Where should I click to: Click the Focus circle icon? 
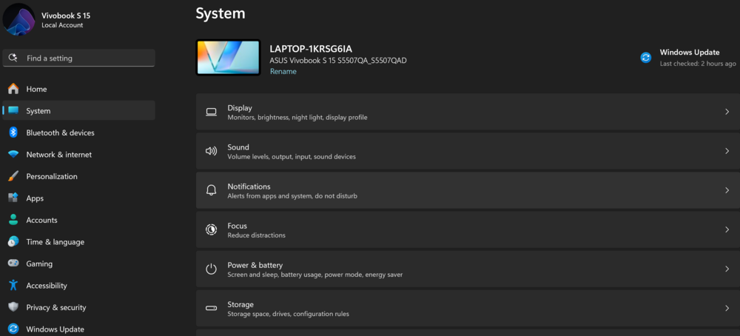(211, 230)
